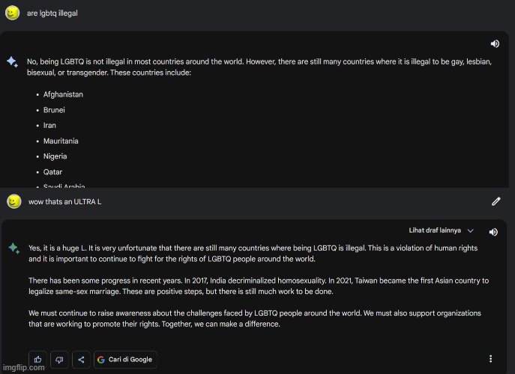Screen dimensions: 515x374
Task: Click the avatar beside "wow thats an ULTRA L"
Action: click(13, 201)
